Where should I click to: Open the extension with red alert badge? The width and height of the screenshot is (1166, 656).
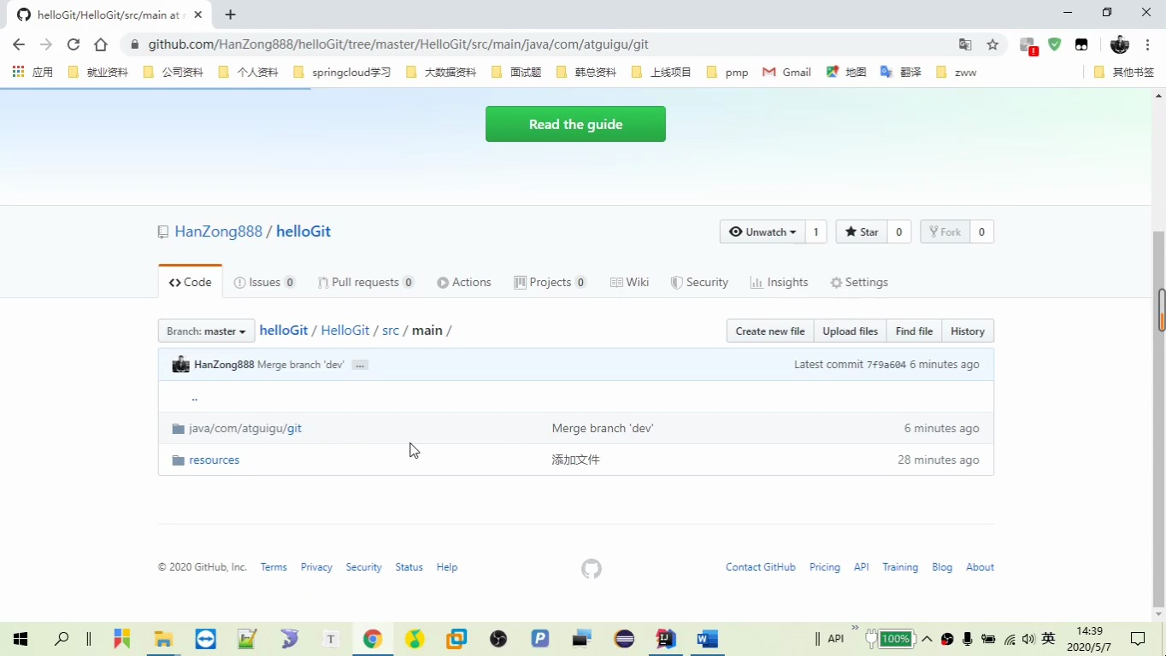[x=1029, y=45]
